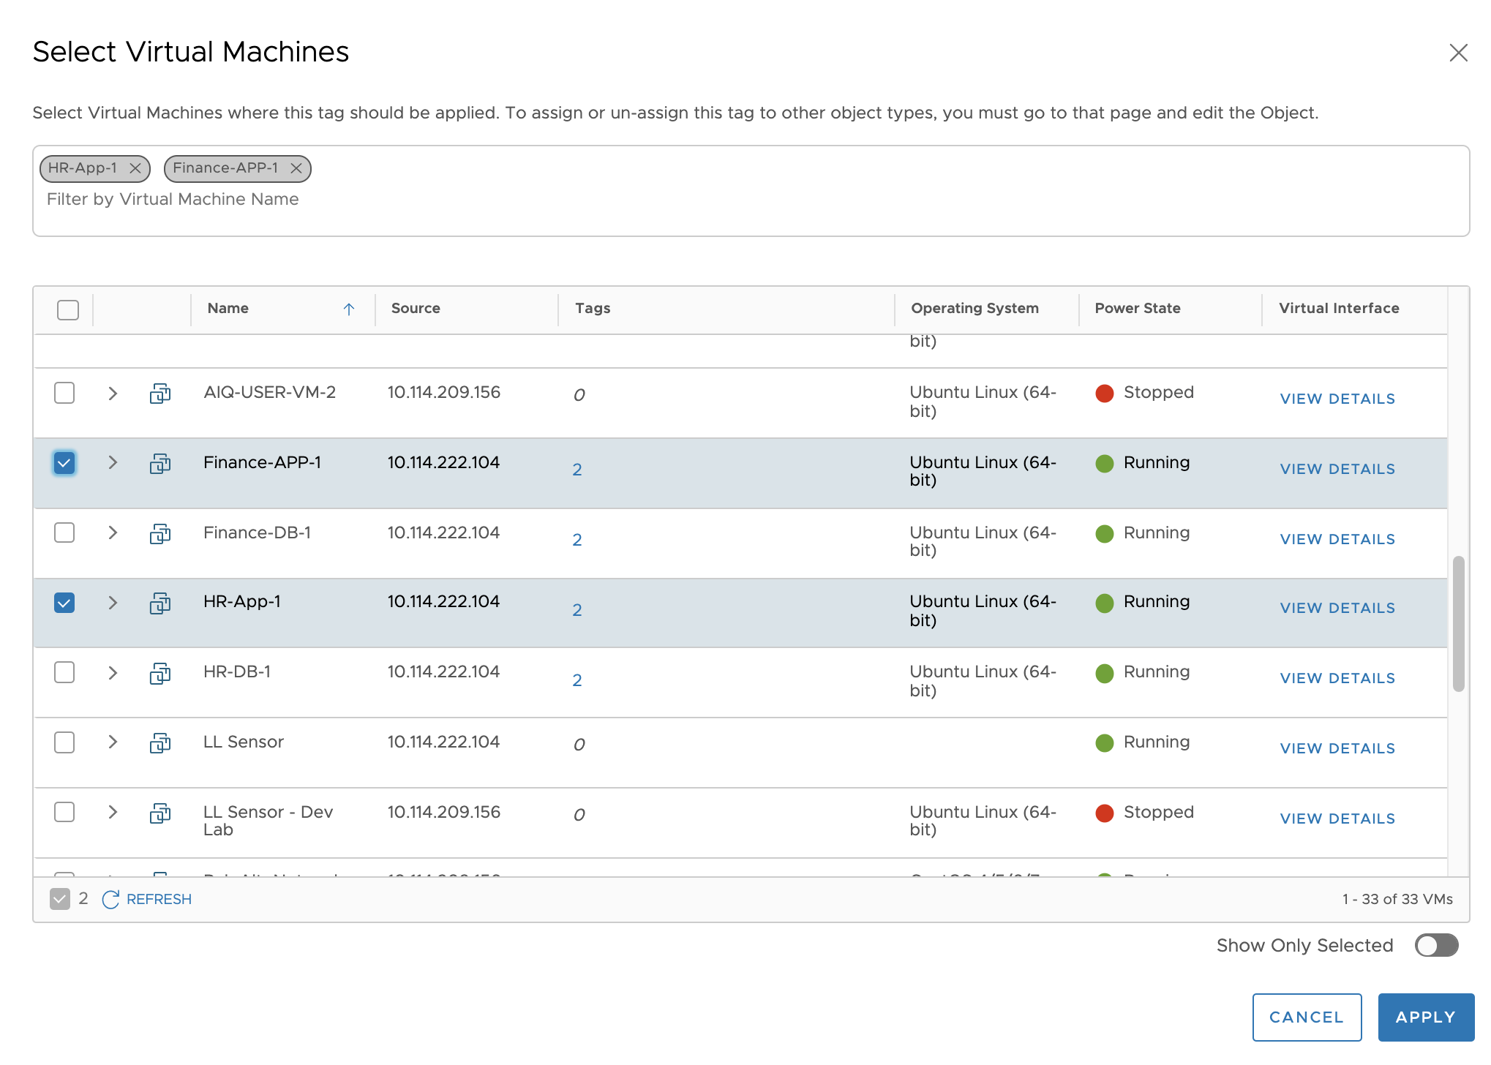Click the Name column sort arrow
Viewport: 1491px width, 1065px height.
click(x=349, y=309)
